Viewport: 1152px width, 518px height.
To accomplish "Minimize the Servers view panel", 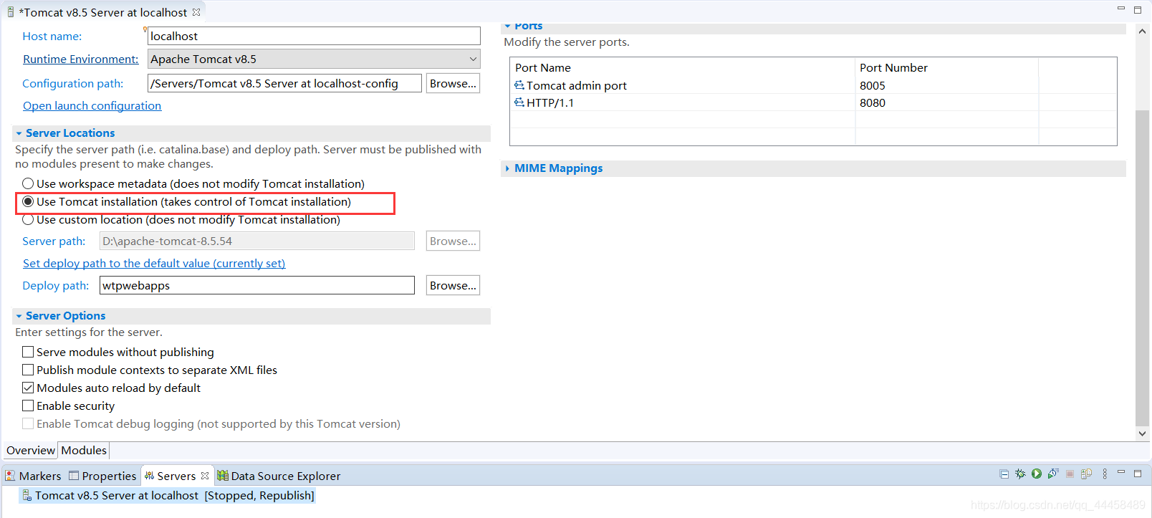I will tap(1121, 473).
